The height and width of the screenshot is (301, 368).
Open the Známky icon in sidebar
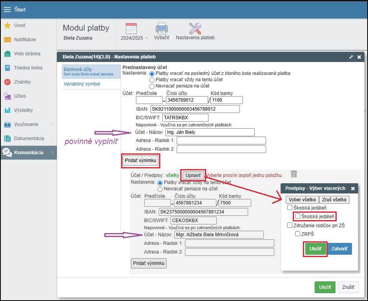tap(7, 82)
